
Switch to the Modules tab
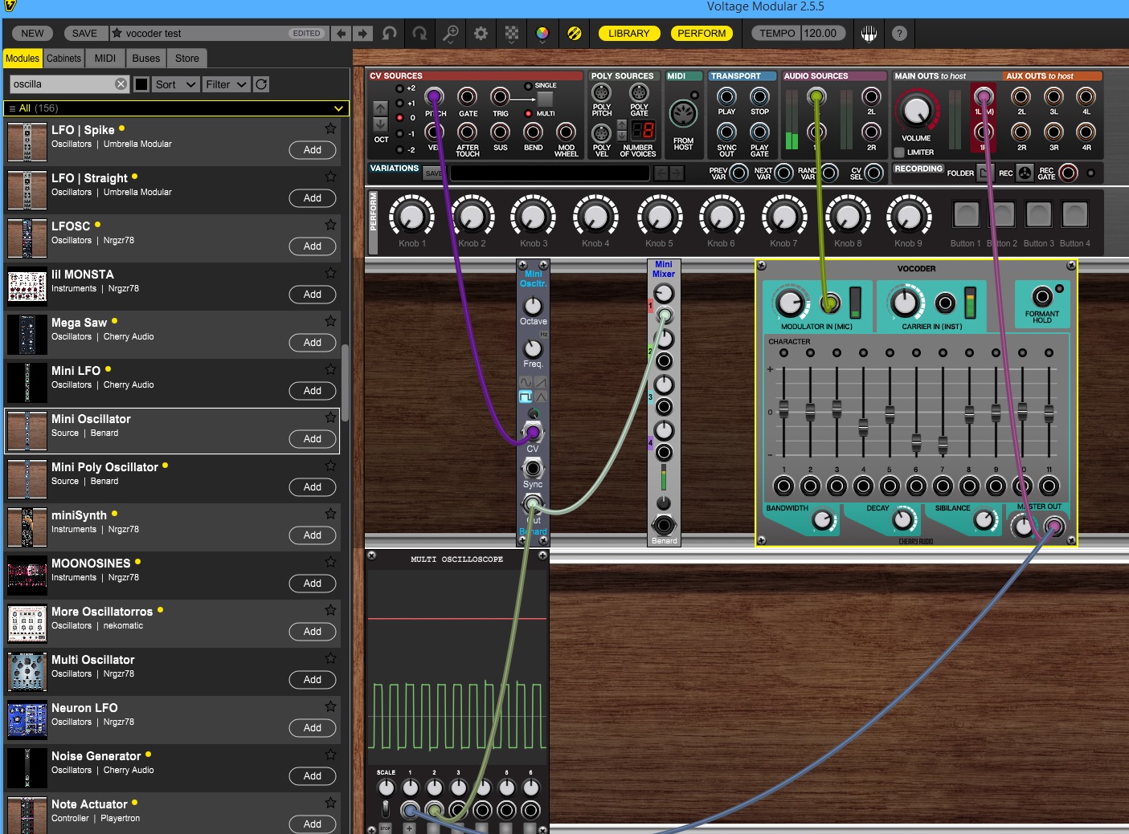(22, 58)
